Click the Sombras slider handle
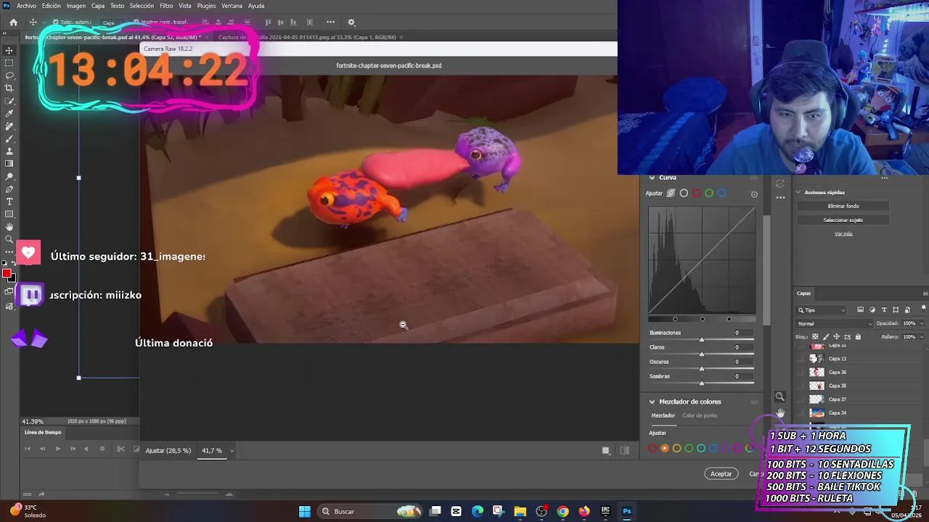The width and height of the screenshot is (929, 522). pos(701,383)
